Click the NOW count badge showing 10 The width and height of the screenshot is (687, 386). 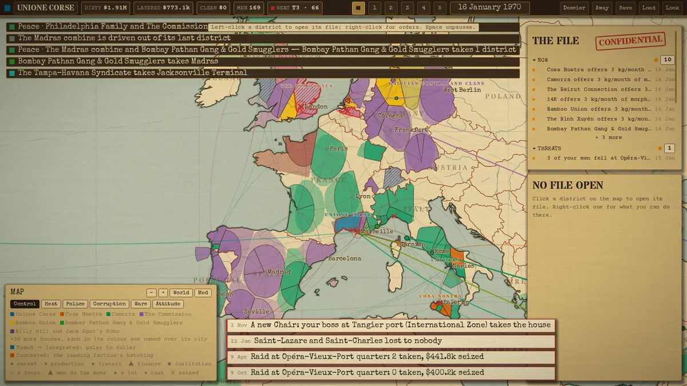pos(667,60)
